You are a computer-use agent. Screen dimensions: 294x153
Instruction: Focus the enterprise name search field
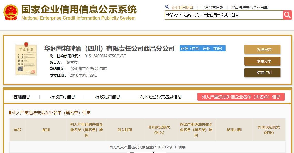coord(224,15)
